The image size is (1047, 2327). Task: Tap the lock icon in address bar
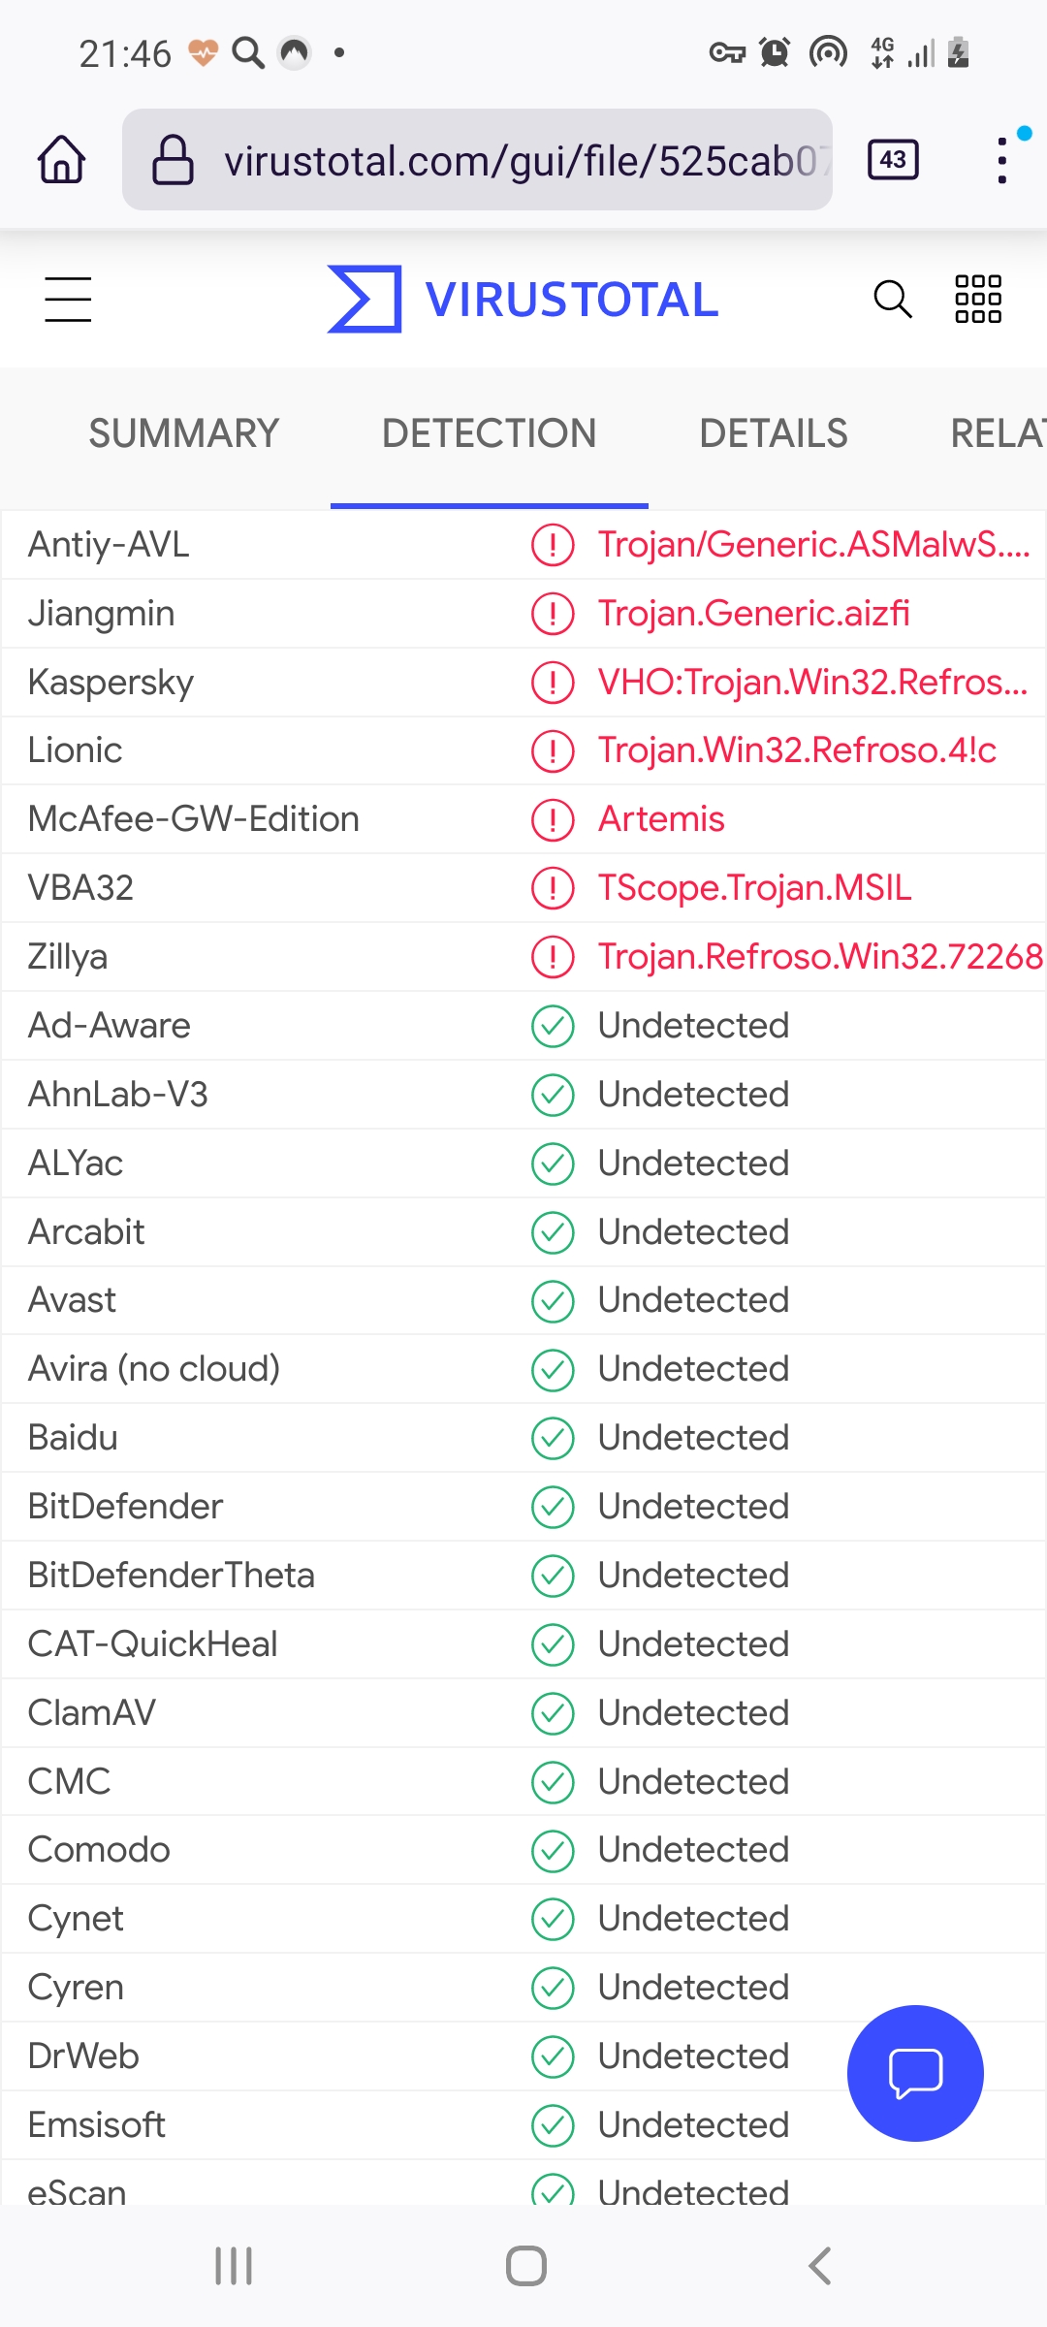(174, 160)
